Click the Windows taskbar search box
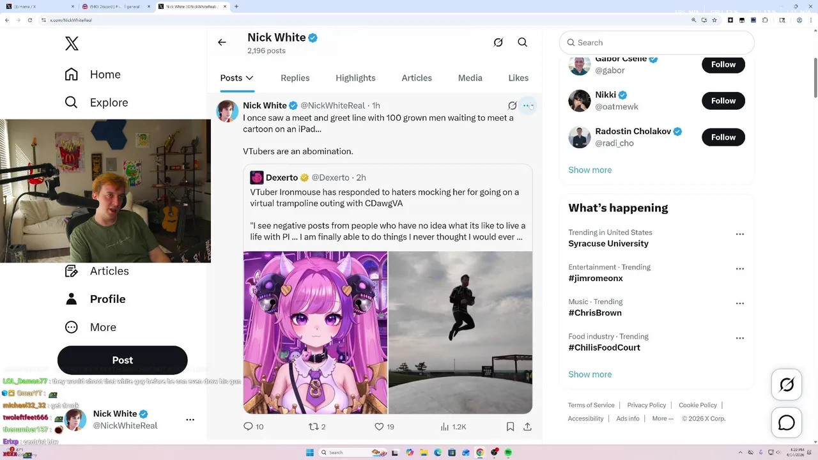The width and height of the screenshot is (818, 460). click(x=351, y=452)
